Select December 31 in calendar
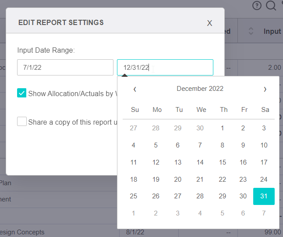This screenshot has width=283, height=237. point(264,196)
